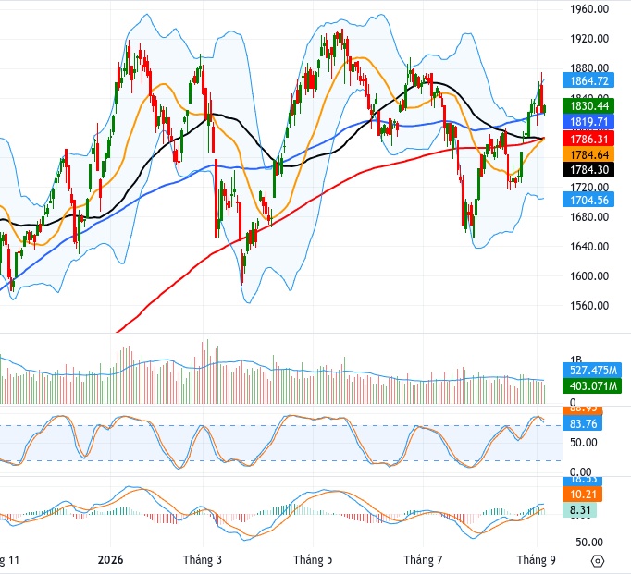Click the −50.00 MACD axis tick
The width and height of the screenshot is (631, 574).
pos(587,543)
